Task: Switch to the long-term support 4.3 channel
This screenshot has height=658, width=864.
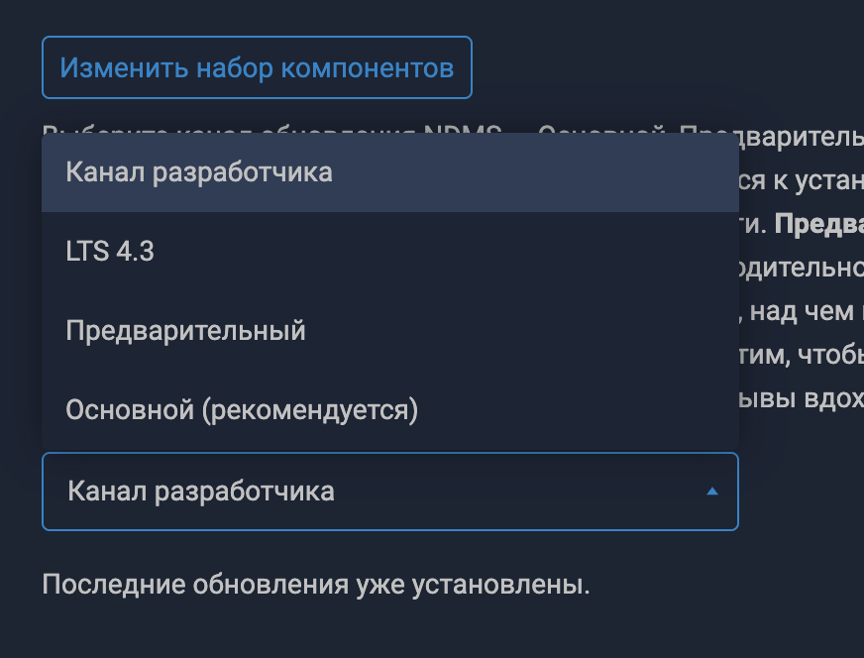Action: tap(110, 252)
